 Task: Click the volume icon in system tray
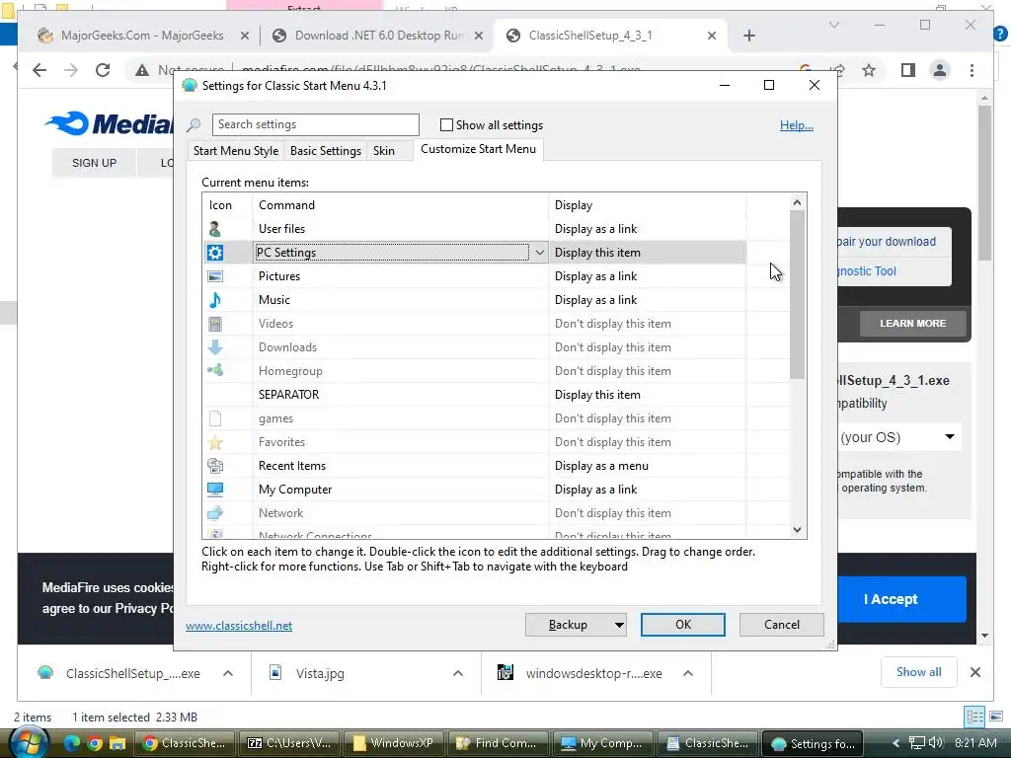936,742
